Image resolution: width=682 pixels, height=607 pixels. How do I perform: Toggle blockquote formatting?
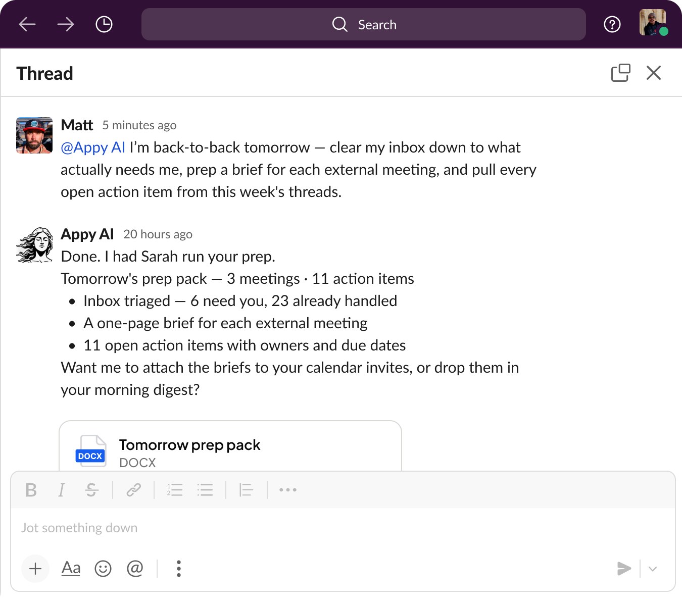point(246,490)
